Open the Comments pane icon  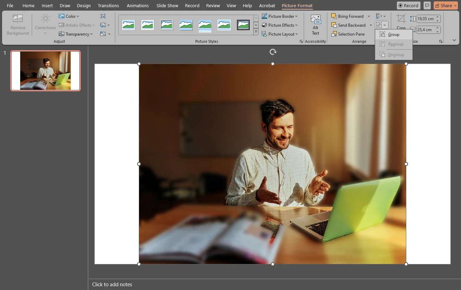427,5
